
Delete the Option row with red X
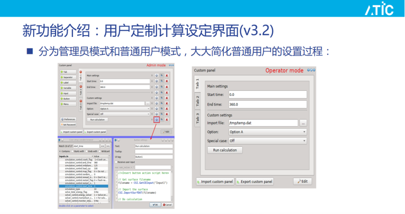(x=167, y=109)
